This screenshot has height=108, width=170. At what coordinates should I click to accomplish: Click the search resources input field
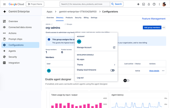coord(85,4)
